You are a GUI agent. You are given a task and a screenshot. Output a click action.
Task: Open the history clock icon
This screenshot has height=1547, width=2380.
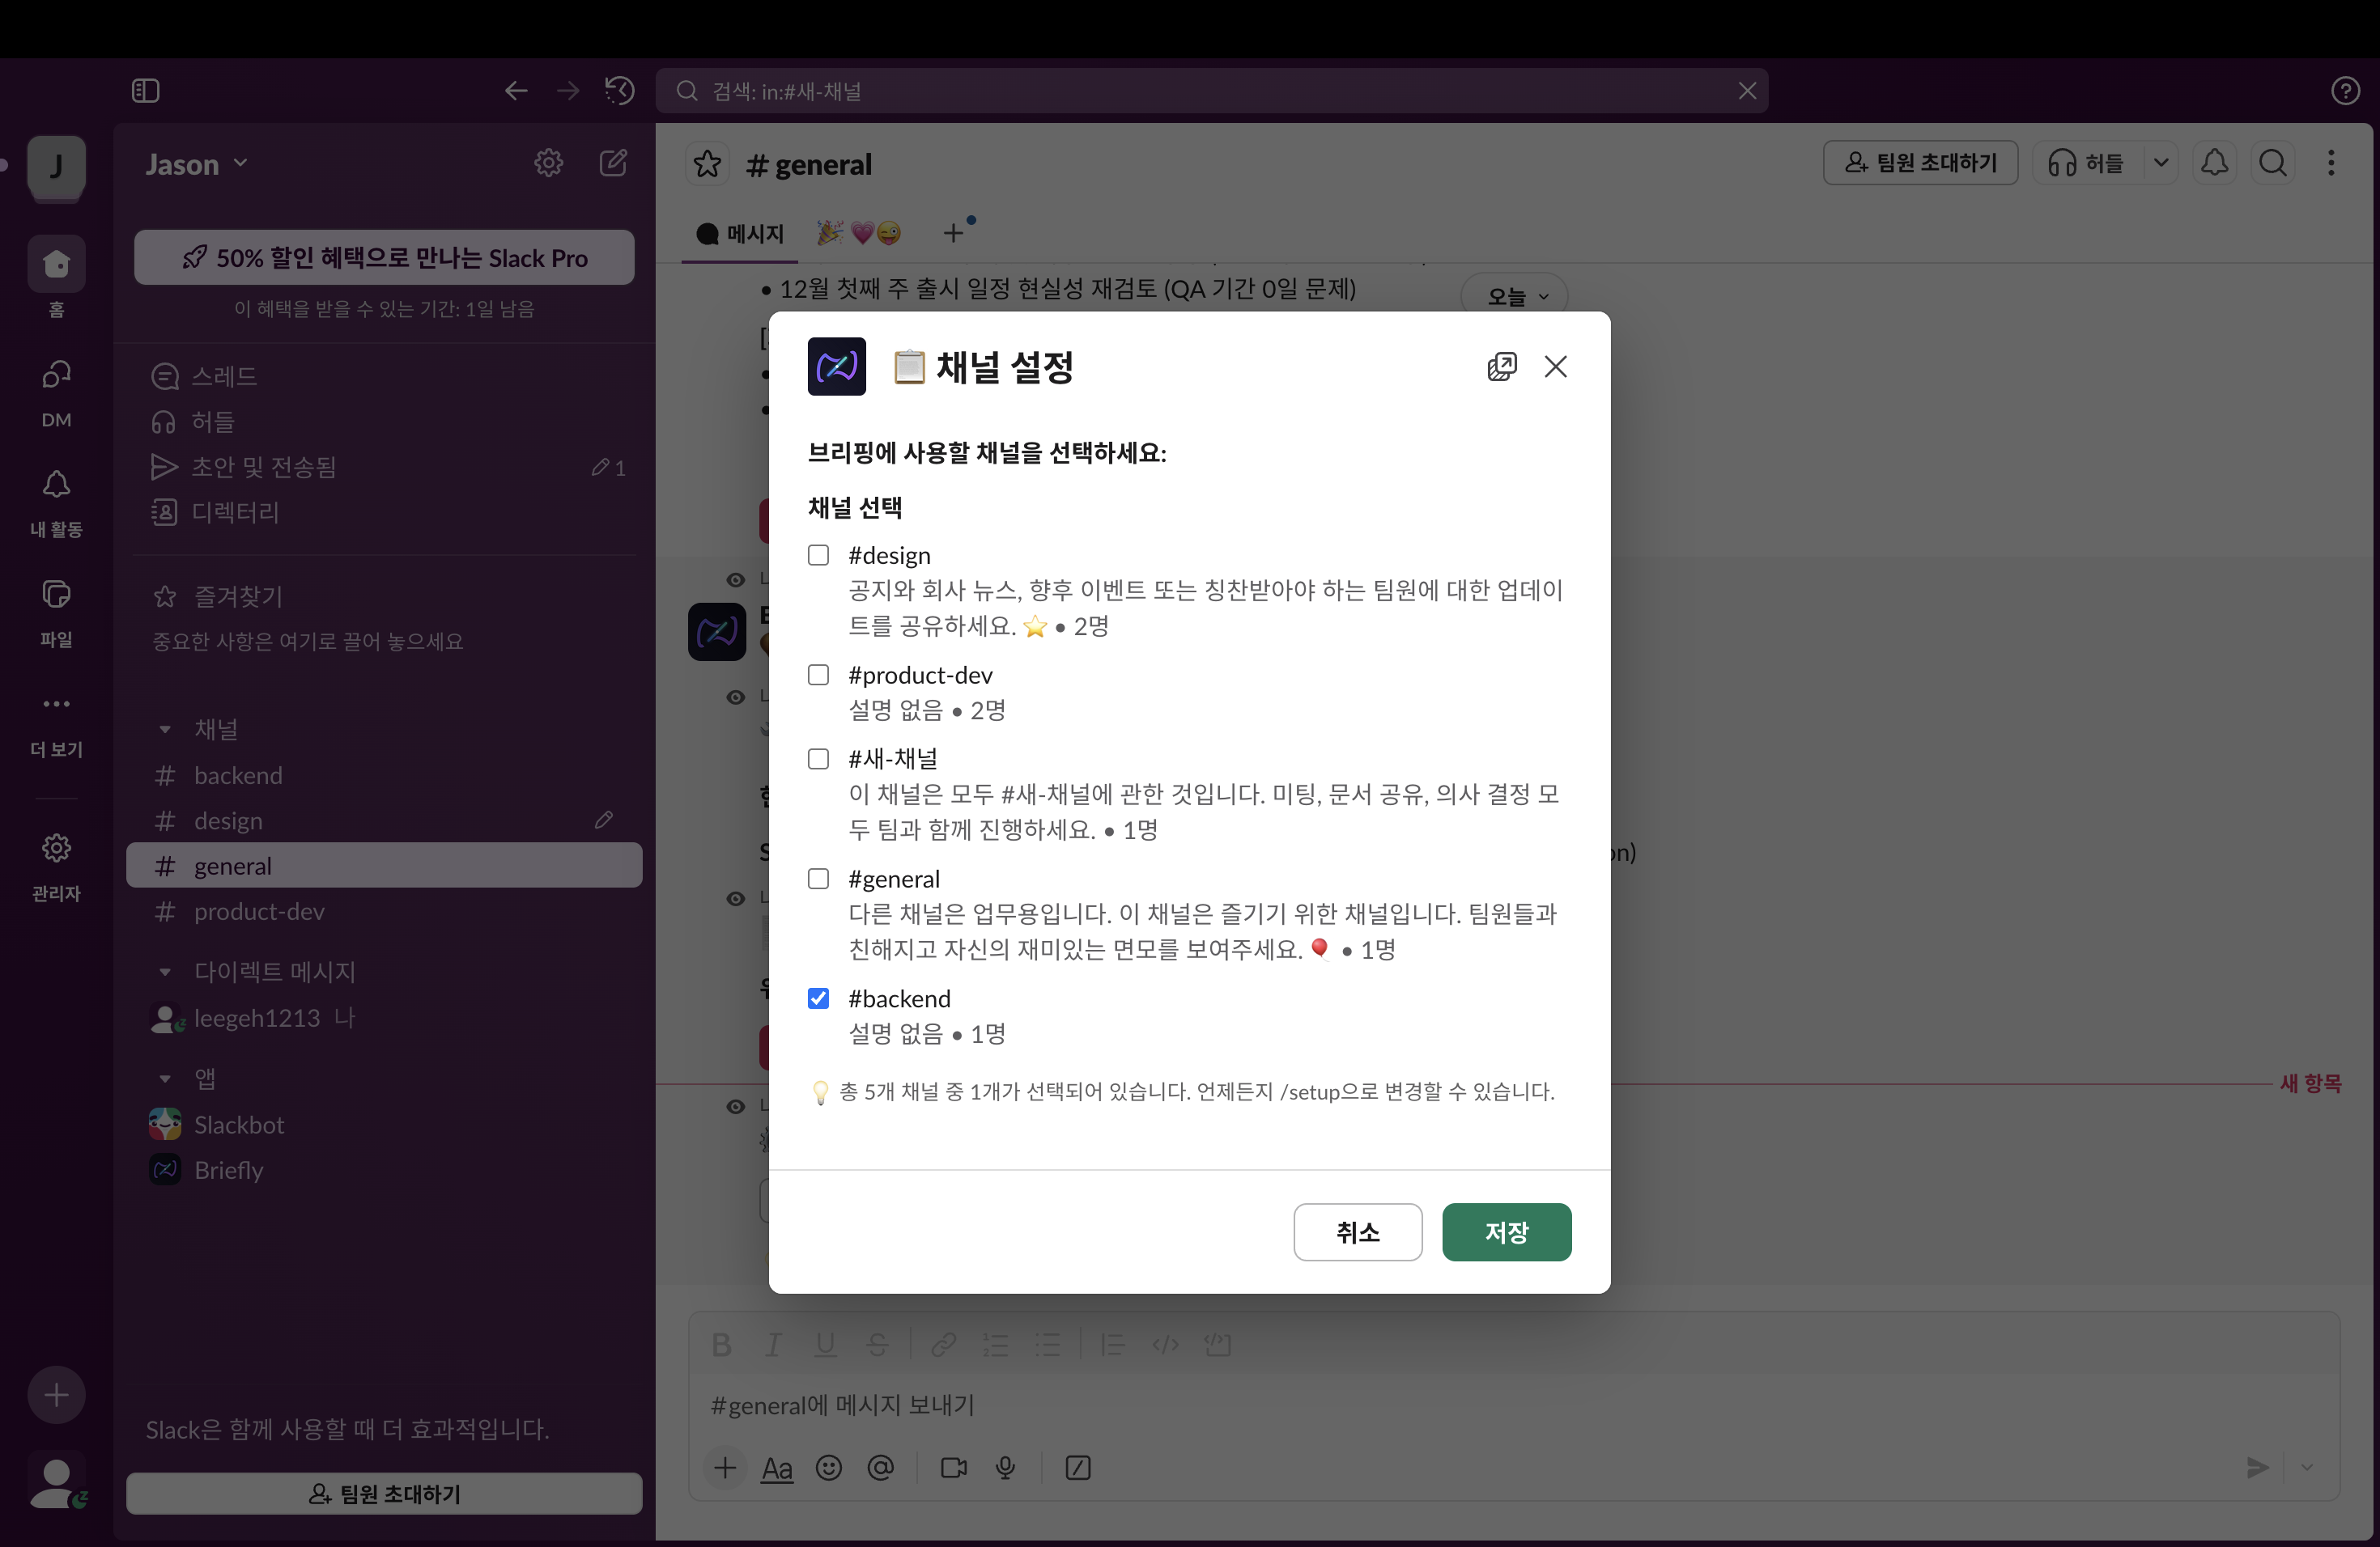pyautogui.click(x=619, y=91)
